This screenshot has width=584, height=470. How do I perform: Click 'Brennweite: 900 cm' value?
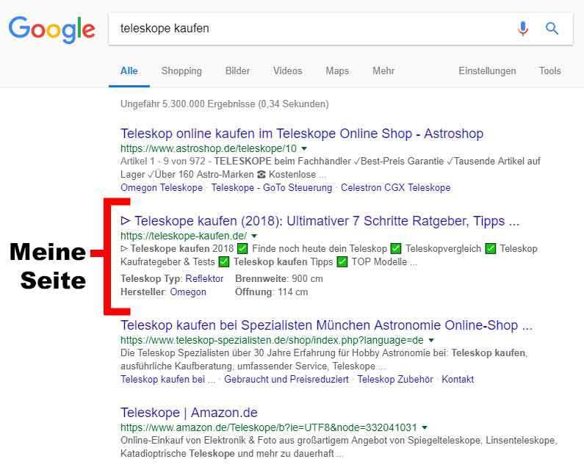[279, 278]
